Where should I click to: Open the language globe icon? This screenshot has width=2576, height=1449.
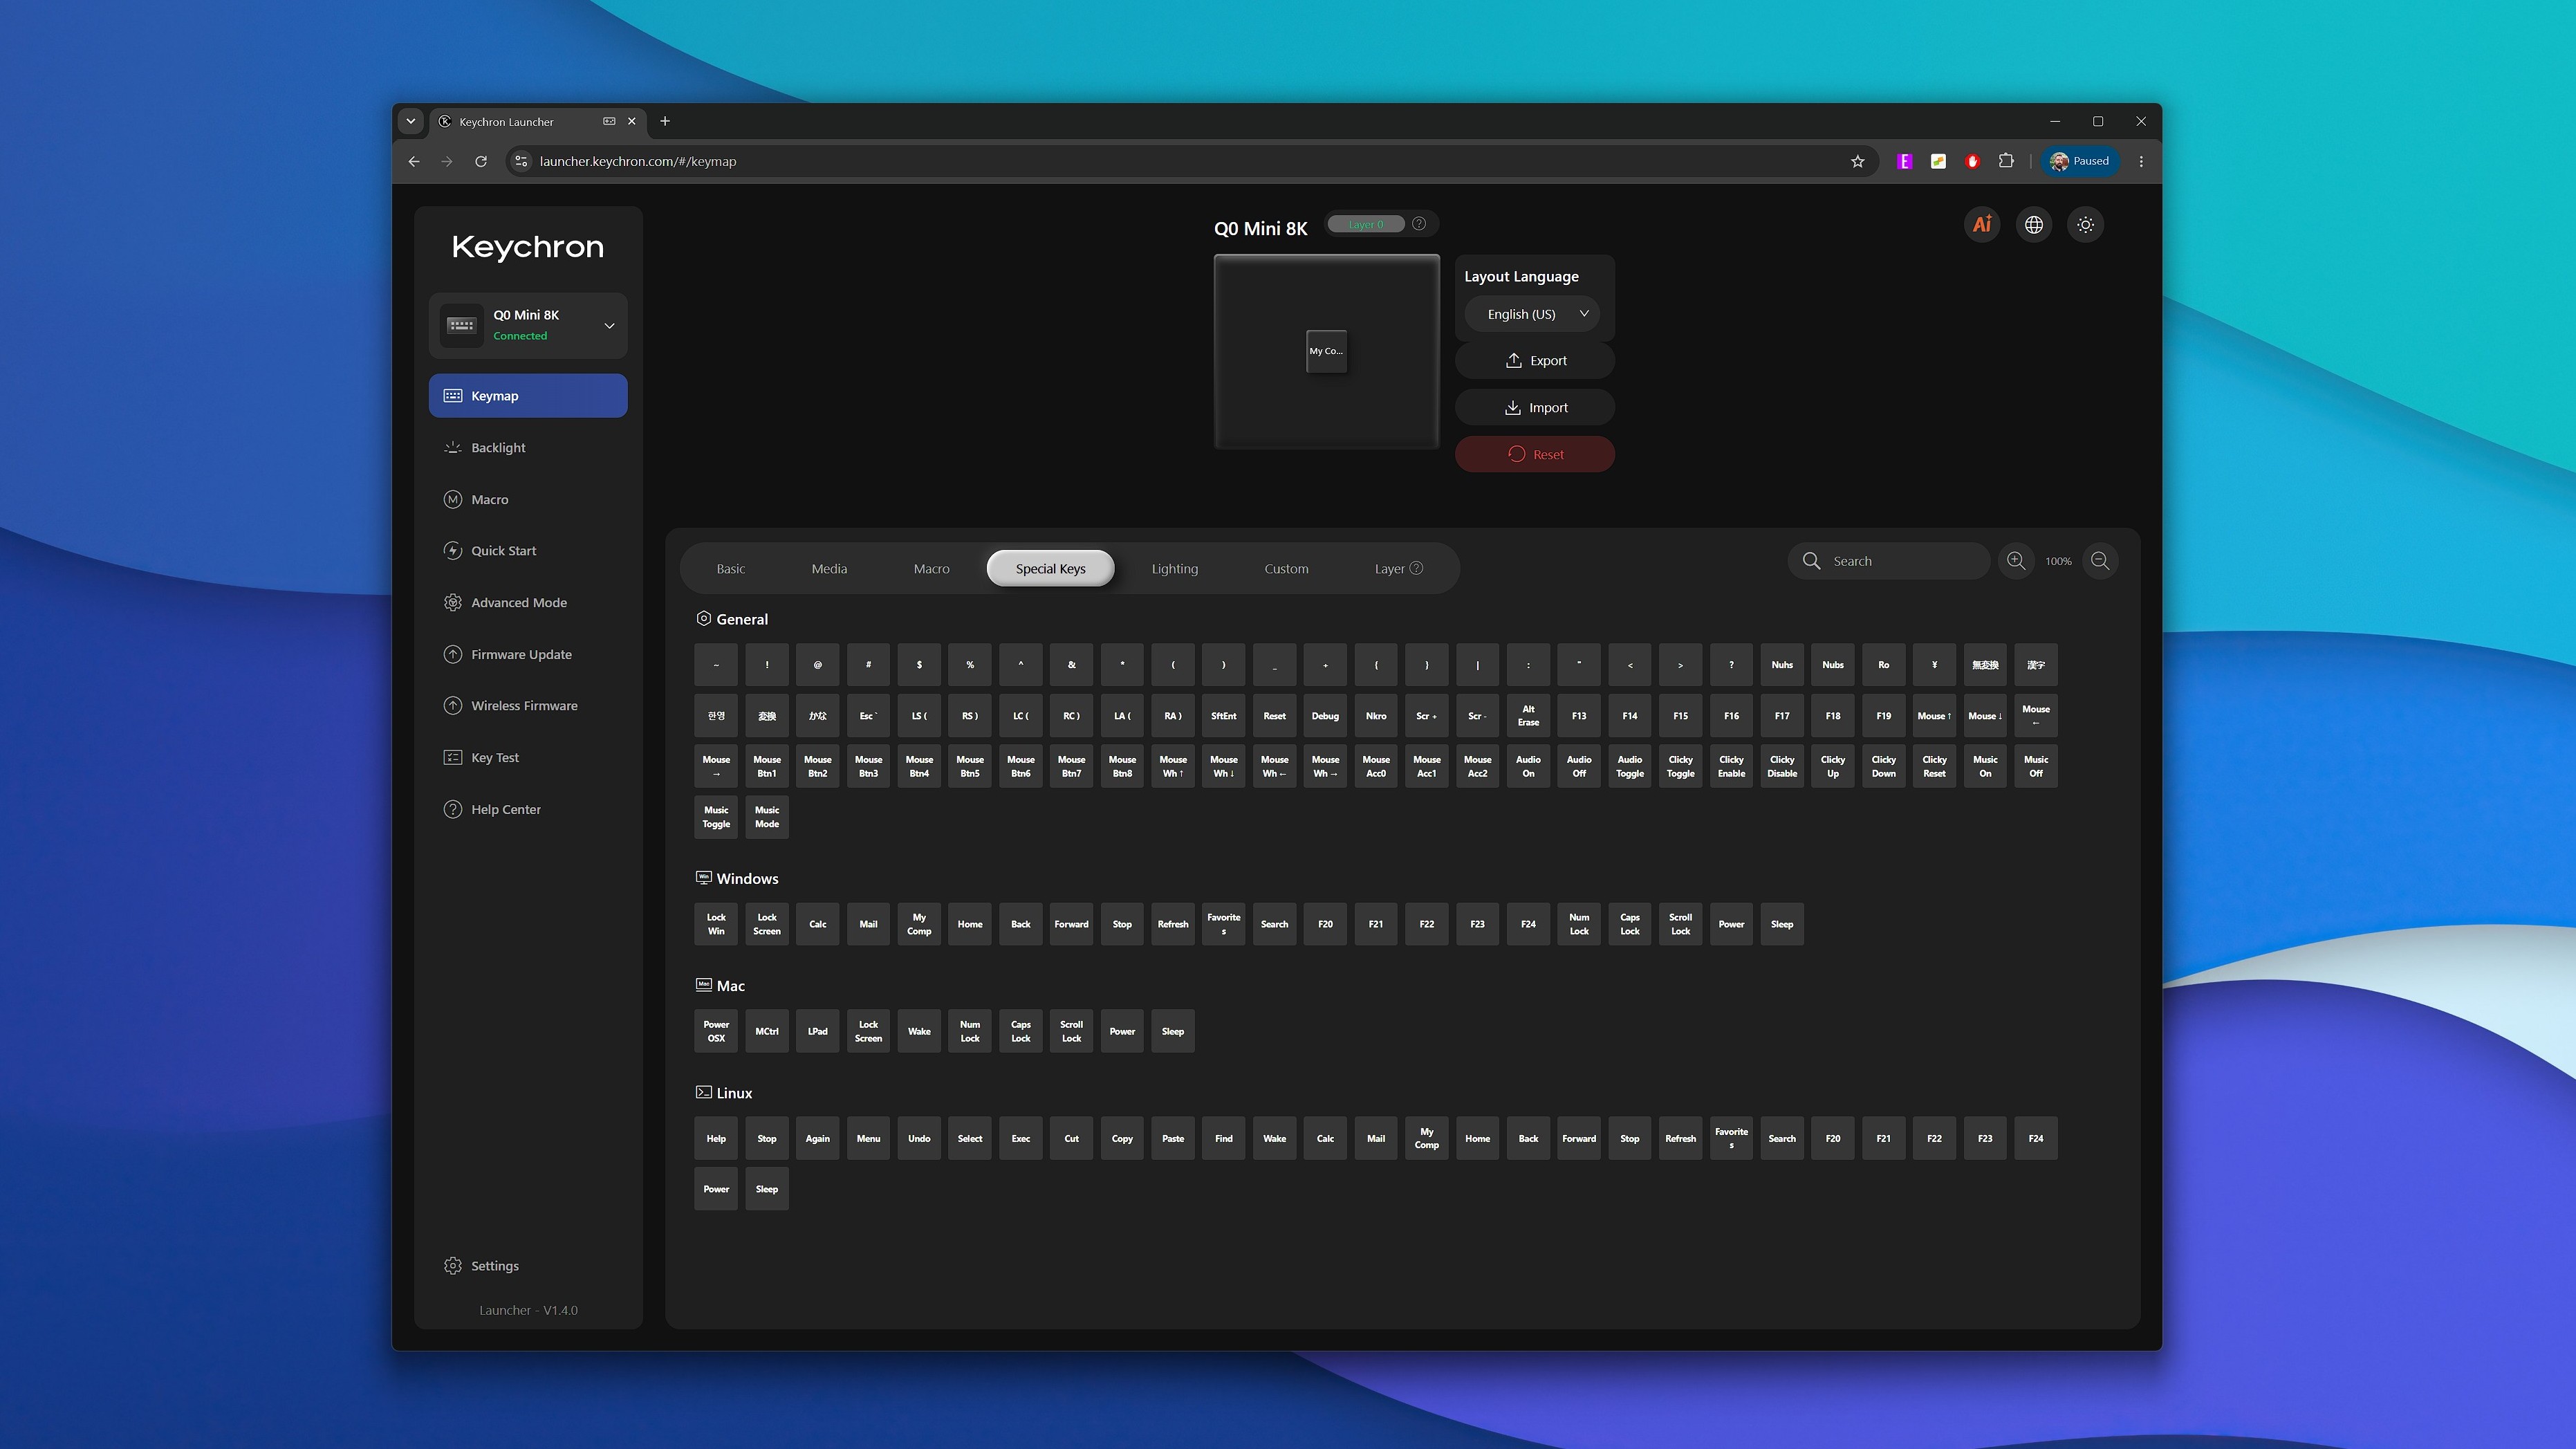2034,224
